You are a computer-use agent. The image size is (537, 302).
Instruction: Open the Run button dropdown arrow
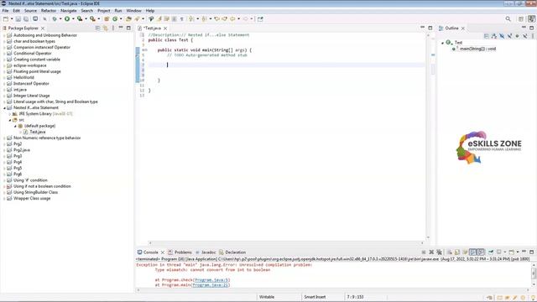73,18
